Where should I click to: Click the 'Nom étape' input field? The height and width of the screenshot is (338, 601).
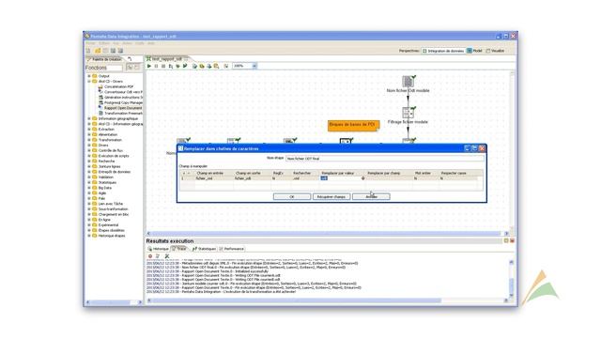click(384, 158)
